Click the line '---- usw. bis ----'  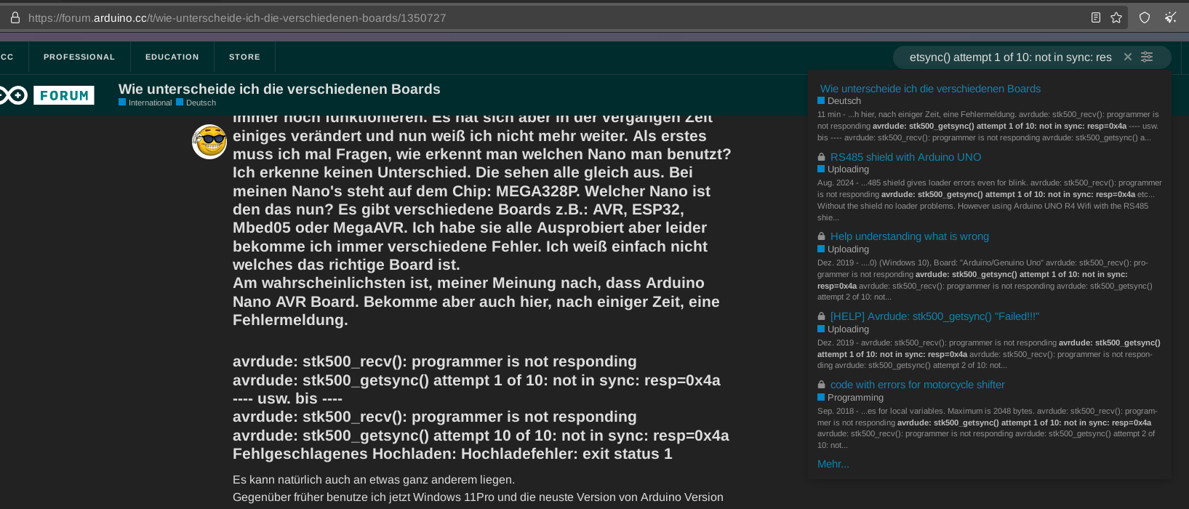click(287, 398)
